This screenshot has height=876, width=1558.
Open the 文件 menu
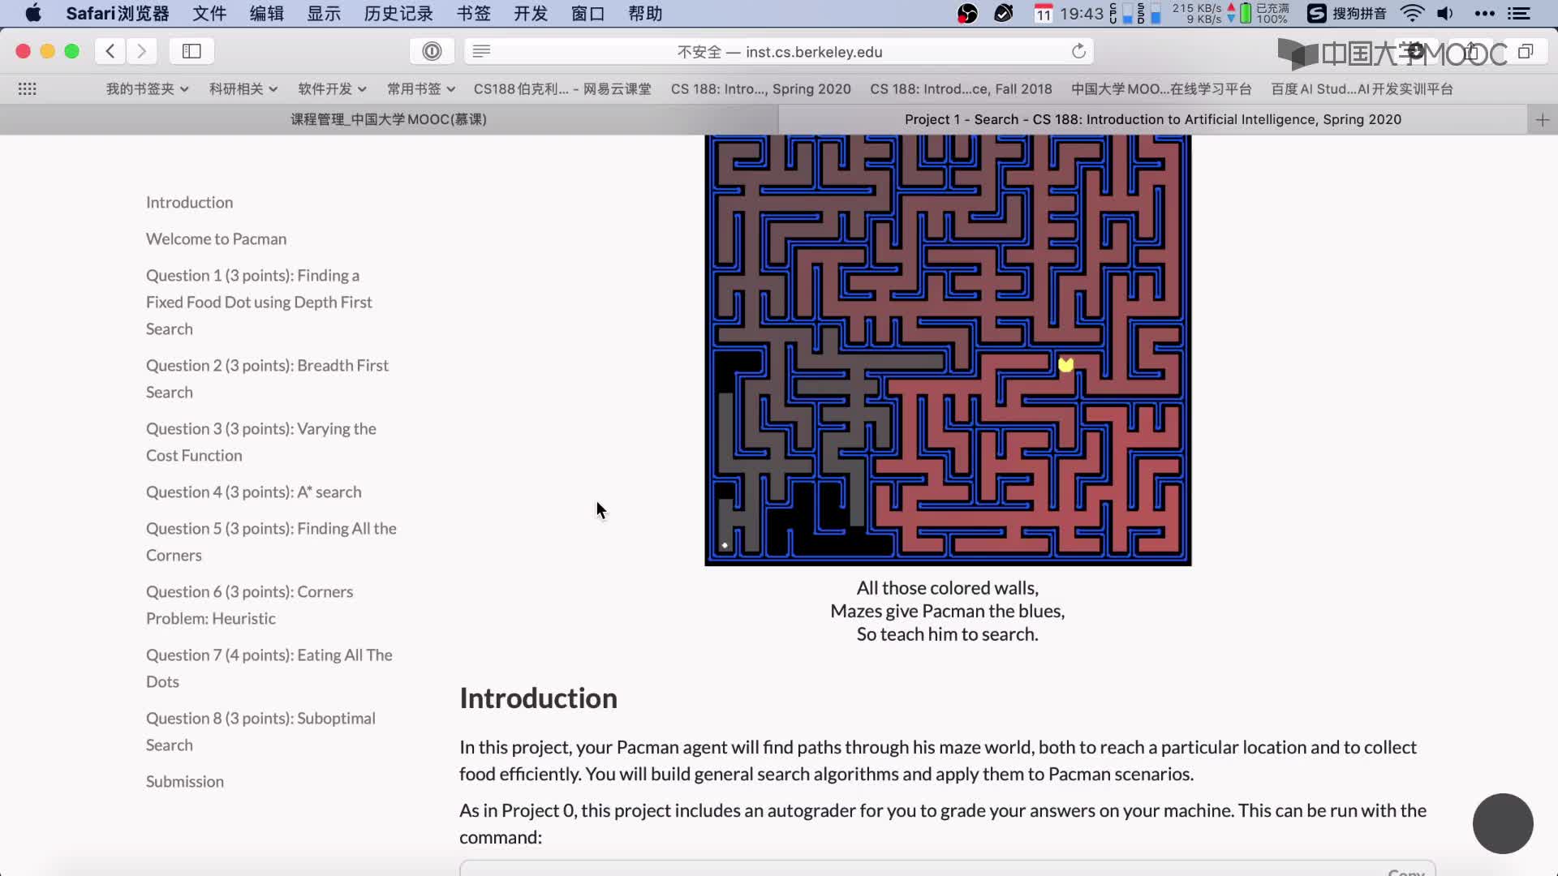(x=209, y=13)
